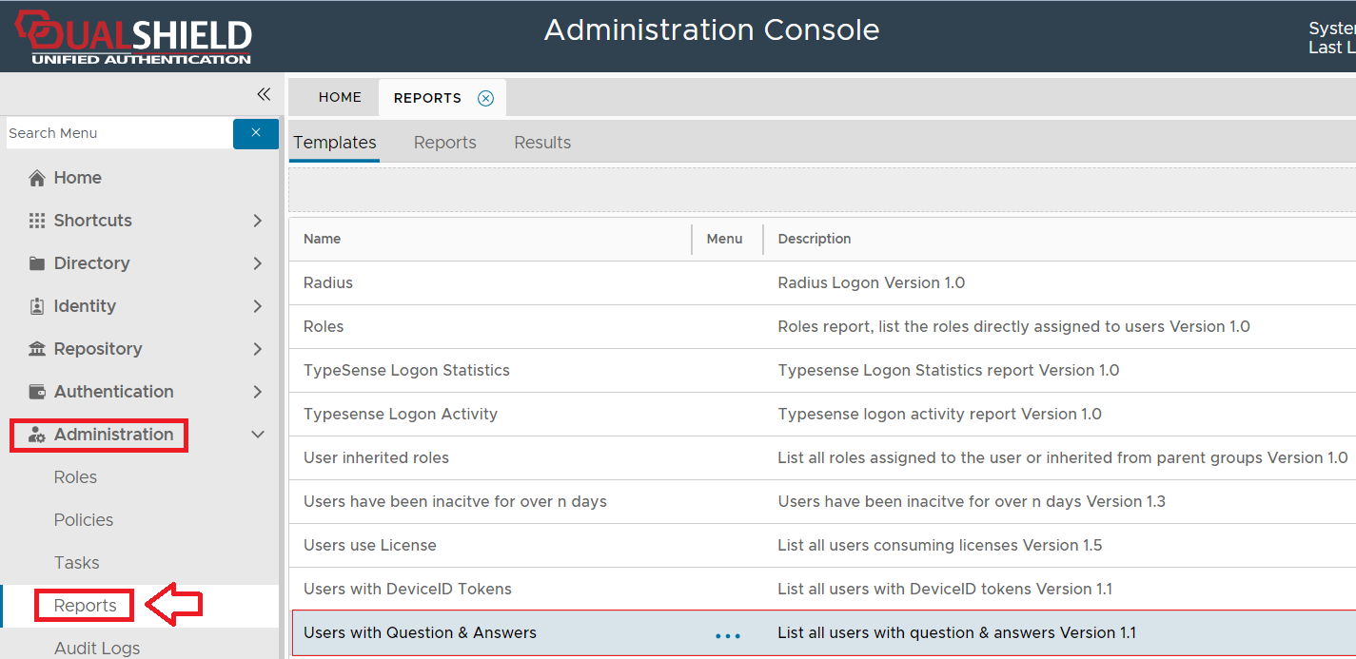Click the Identity badge icon
This screenshot has width=1356, height=659.
click(37, 306)
